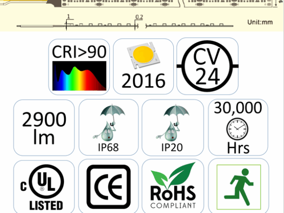Click the Unit:mm label
Screen dimensions: 284x213
coord(260,22)
